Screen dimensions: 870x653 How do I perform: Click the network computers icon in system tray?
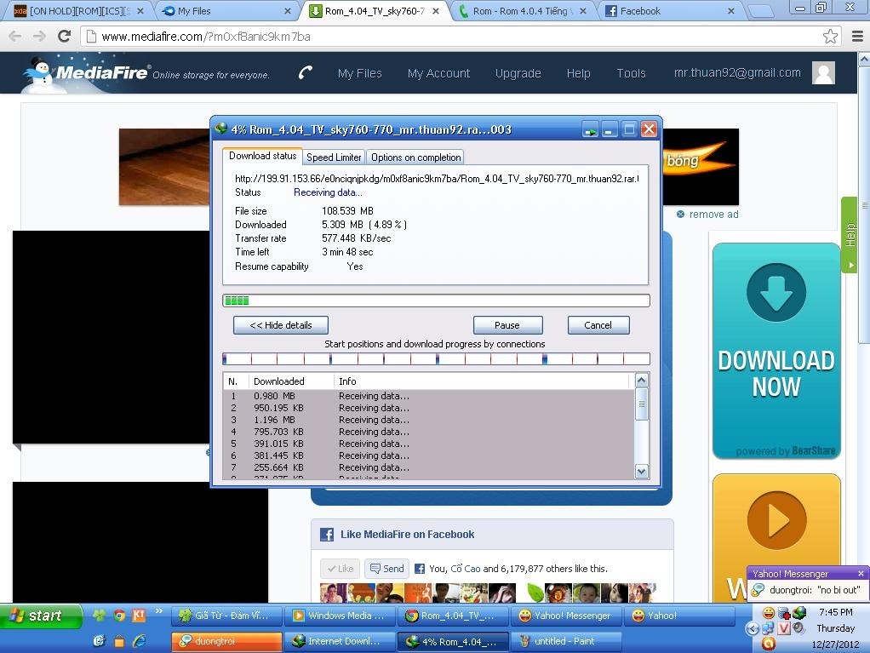768,628
